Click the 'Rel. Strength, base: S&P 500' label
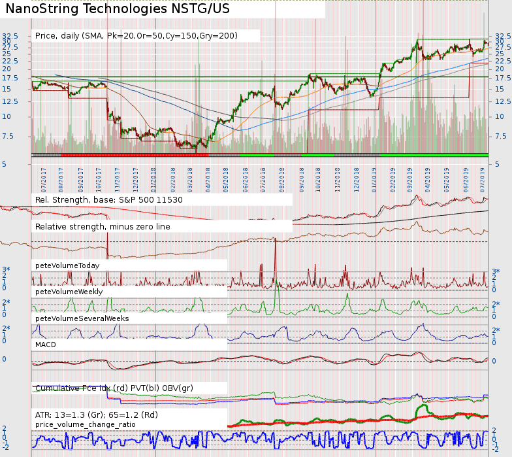Screen dimensions: 512x457 pyautogui.click(x=108, y=200)
